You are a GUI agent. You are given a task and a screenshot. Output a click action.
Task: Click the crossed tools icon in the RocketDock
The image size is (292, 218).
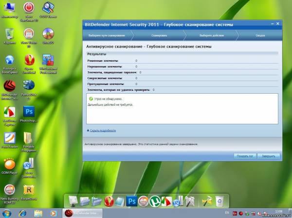190,201
